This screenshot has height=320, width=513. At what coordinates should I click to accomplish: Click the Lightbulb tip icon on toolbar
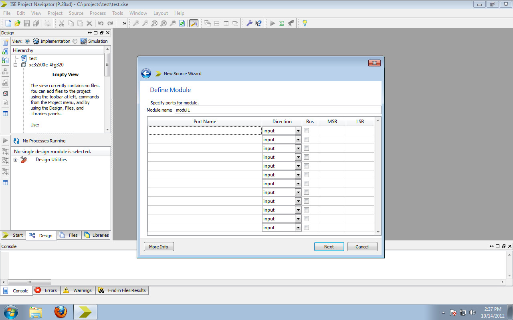click(x=304, y=23)
